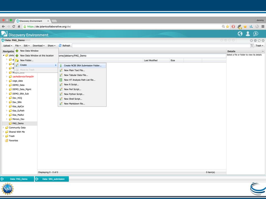Click the browser back arrow
The image size is (266, 199).
click(3, 27)
